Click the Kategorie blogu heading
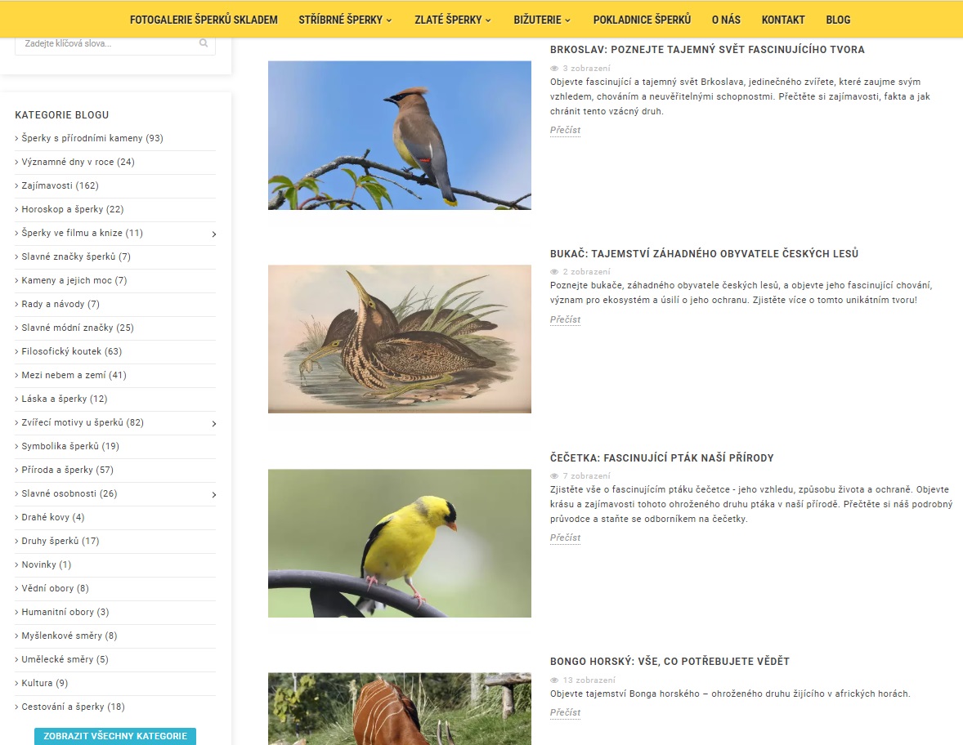This screenshot has height=745, width=963. (62, 114)
